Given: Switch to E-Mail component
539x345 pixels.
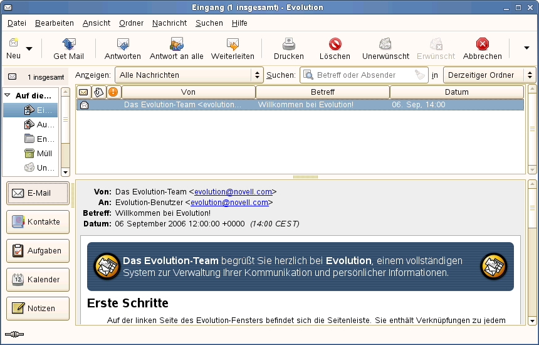Looking at the screenshot, I should 38,193.
